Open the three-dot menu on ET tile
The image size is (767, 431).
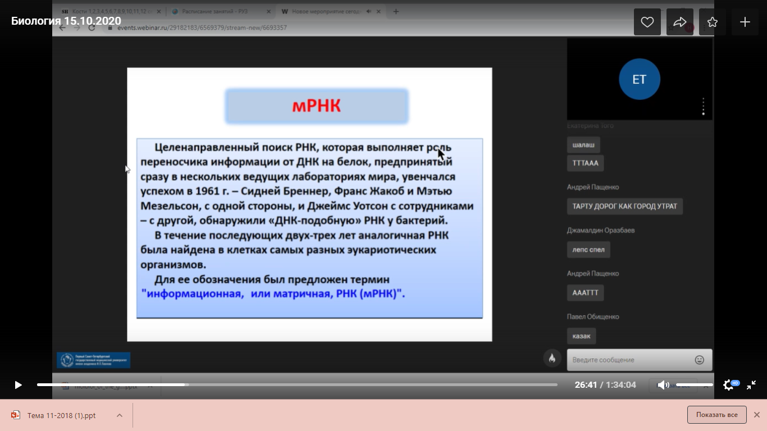(703, 107)
